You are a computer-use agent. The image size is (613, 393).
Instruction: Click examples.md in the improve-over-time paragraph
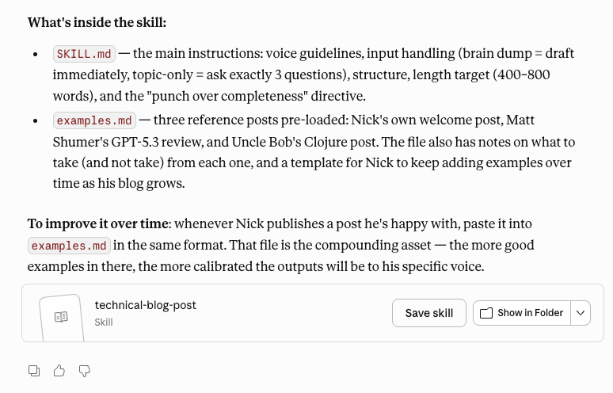pos(70,246)
